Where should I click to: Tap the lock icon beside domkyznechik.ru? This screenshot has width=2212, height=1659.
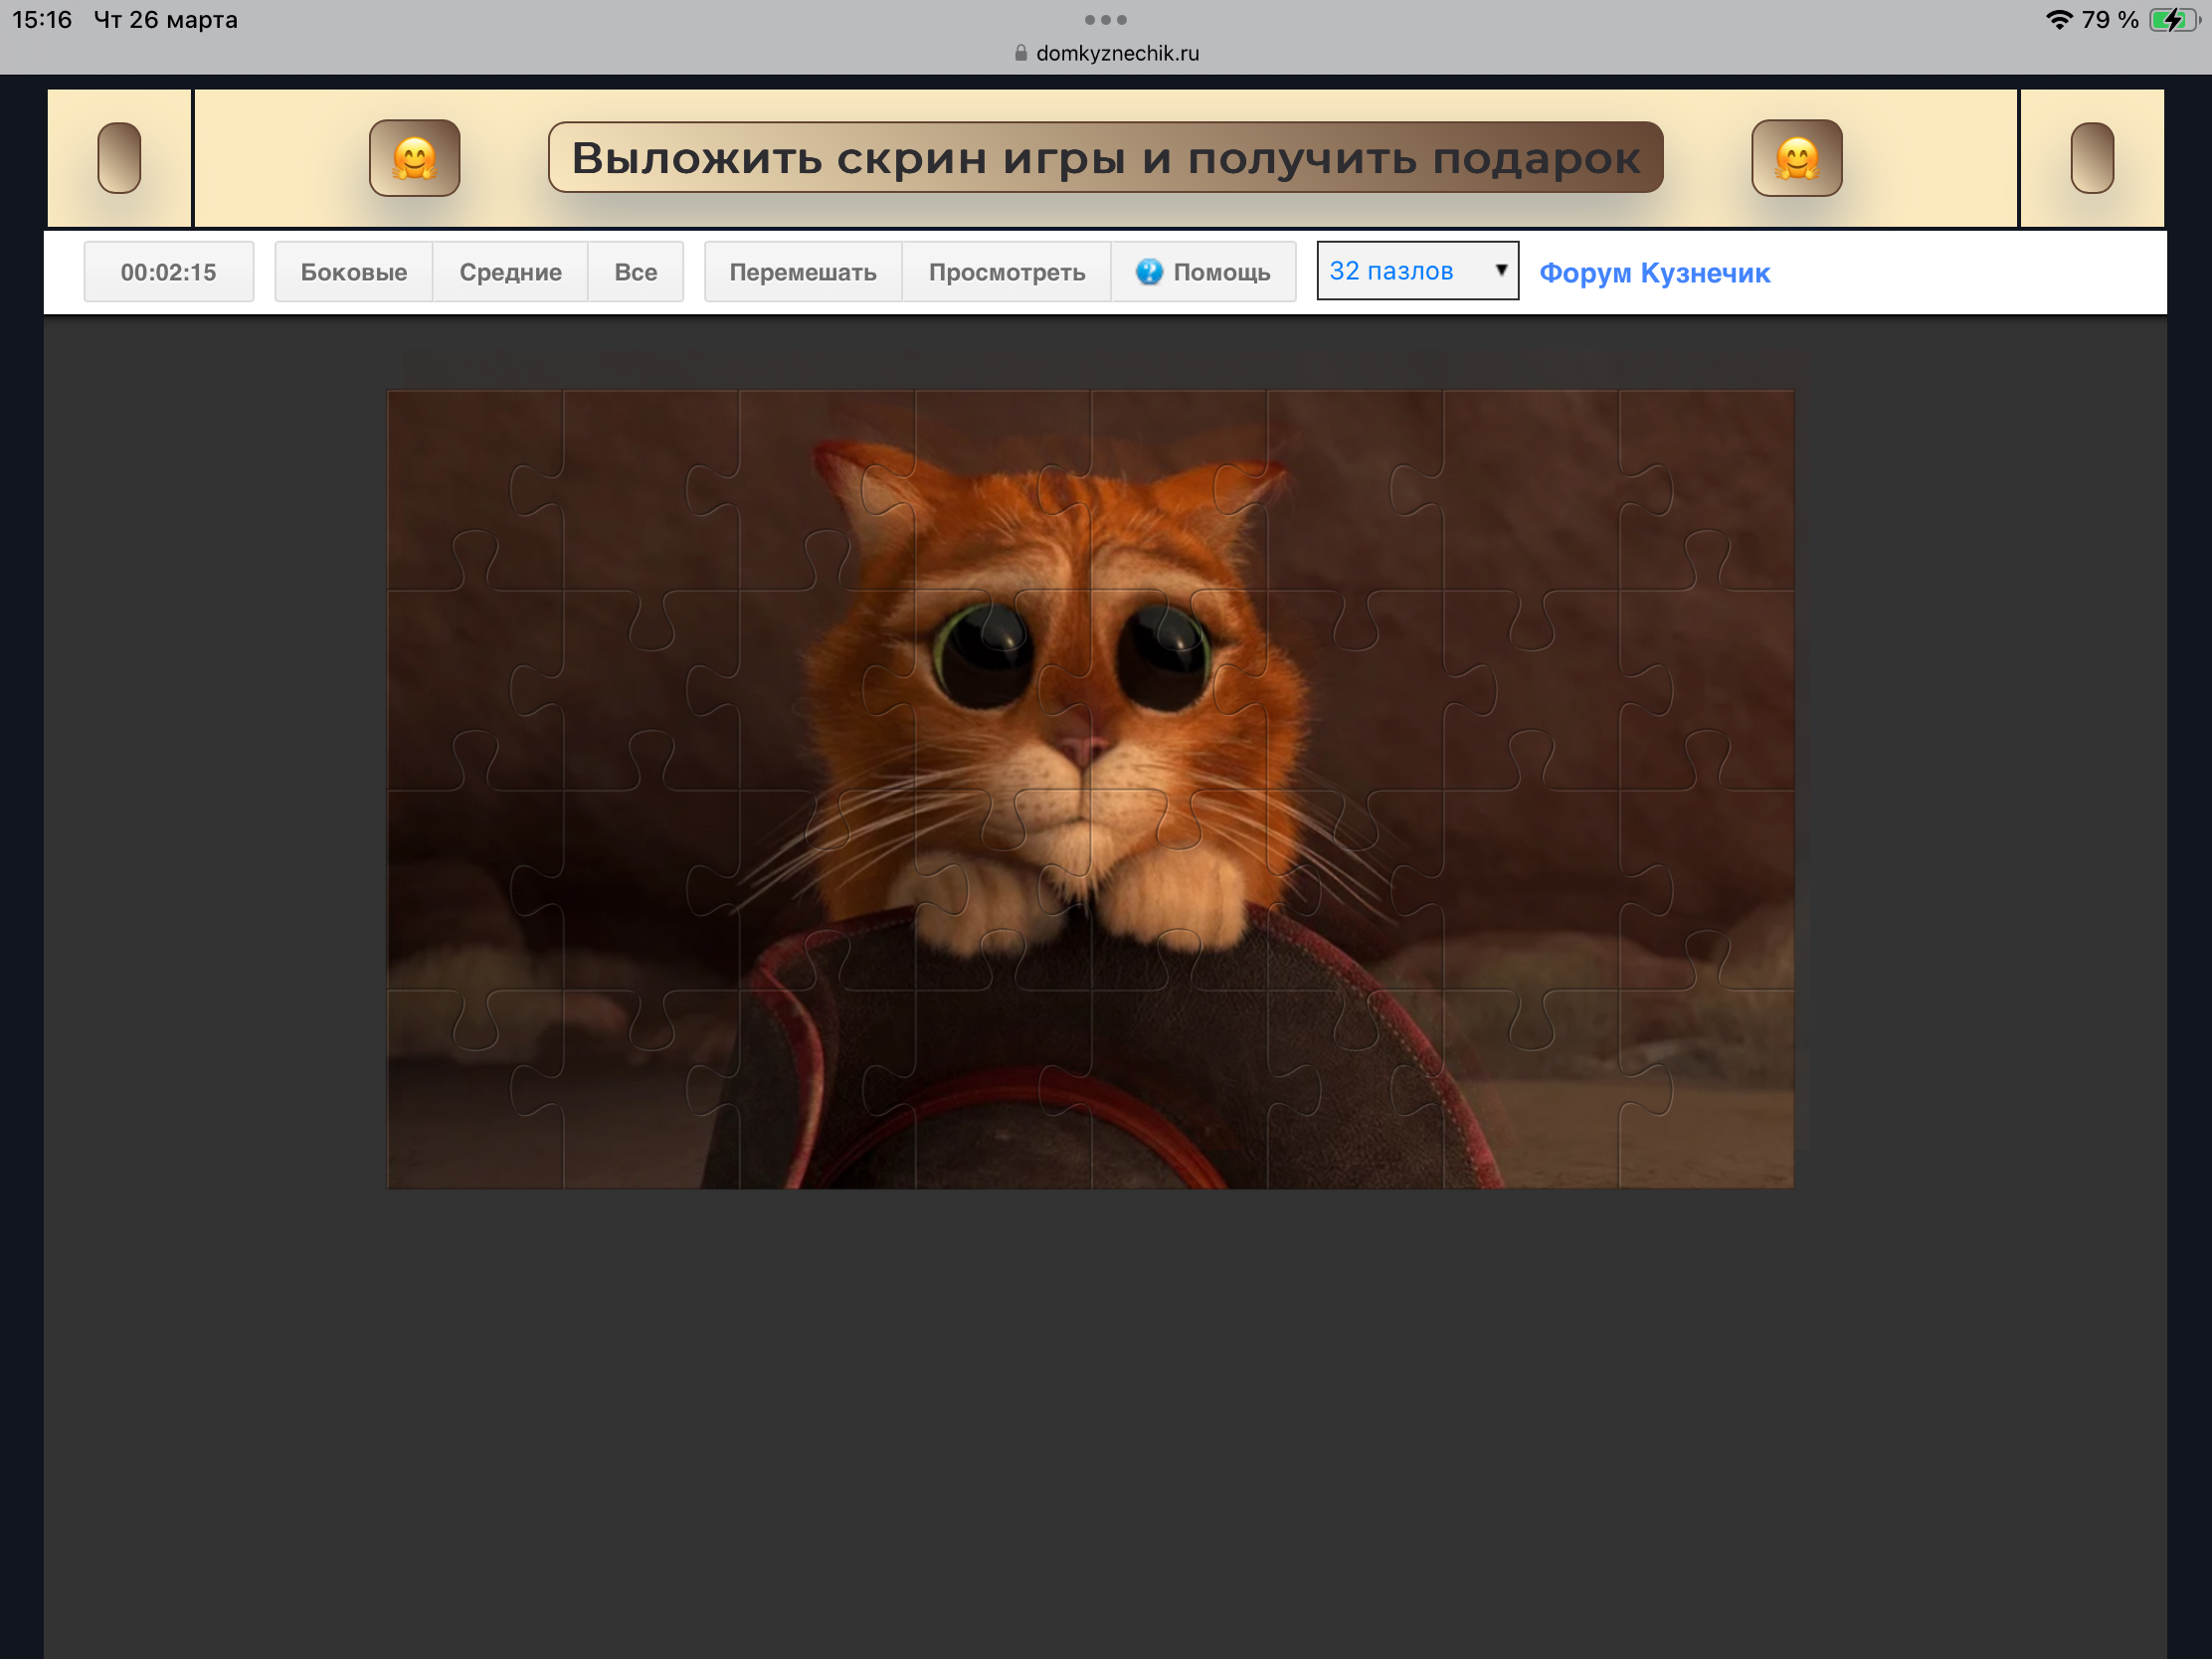[x=1020, y=54]
